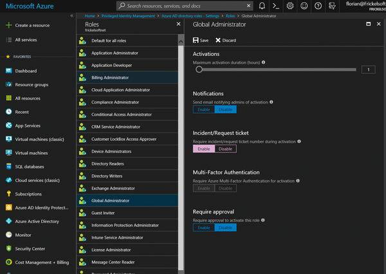The height and width of the screenshot is (274, 386).
Task: Select the Directory Readers role
Action: [x=127, y=164]
